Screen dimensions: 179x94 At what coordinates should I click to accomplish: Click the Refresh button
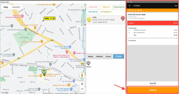(x=100, y=57)
